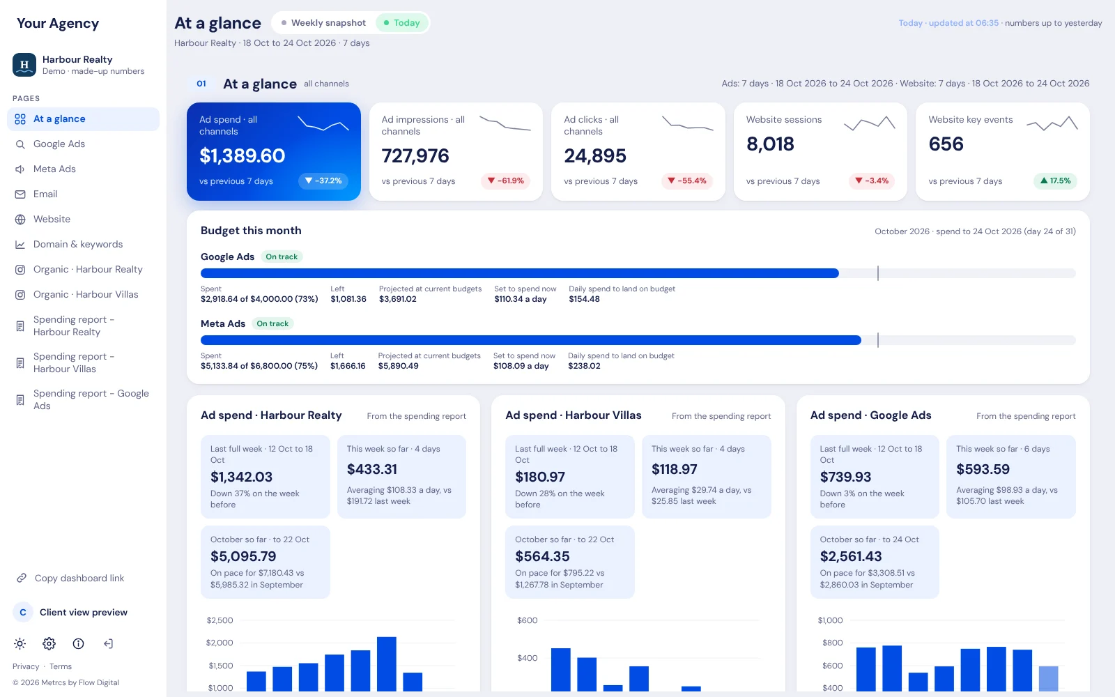Click the $5,095.79 October so far value
The image size is (1115, 697).
tap(243, 557)
